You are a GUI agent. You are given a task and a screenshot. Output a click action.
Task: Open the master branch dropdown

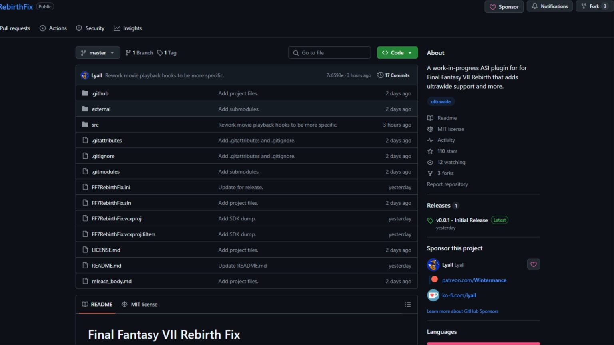pyautogui.click(x=98, y=53)
